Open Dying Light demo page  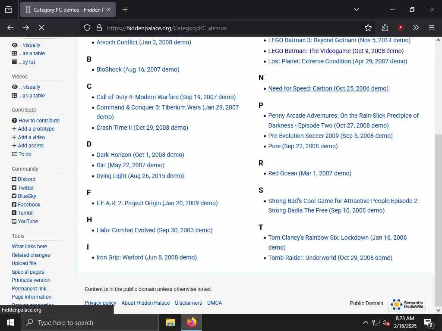click(140, 176)
